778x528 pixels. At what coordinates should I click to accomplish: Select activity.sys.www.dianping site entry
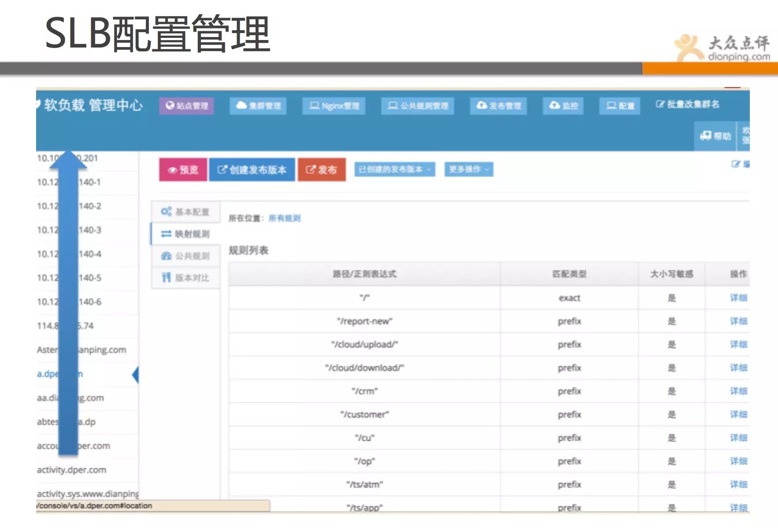[x=87, y=494]
